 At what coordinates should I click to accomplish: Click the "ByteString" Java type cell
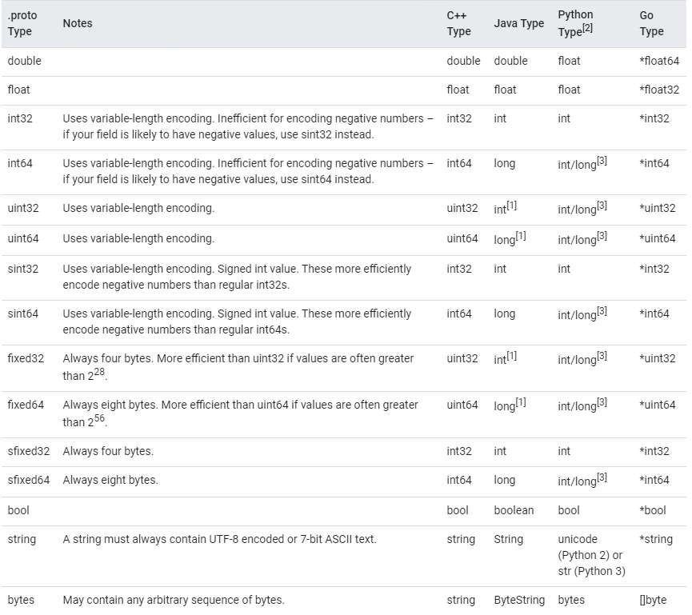(x=519, y=600)
